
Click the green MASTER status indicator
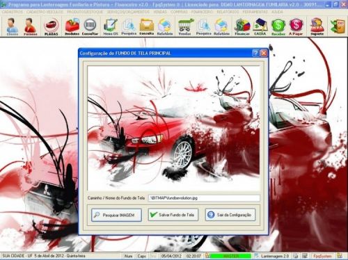231,256
